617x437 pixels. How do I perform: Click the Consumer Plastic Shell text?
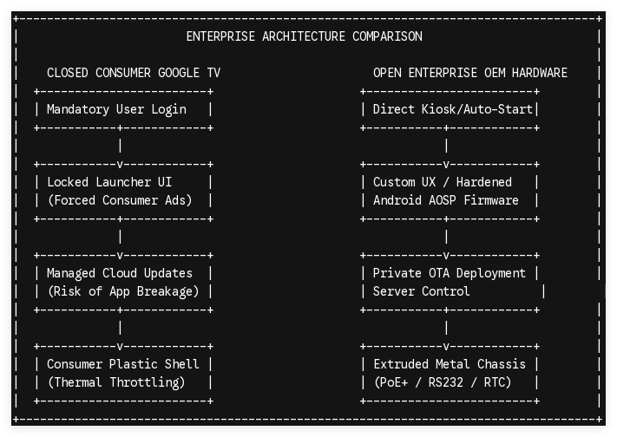point(123,364)
